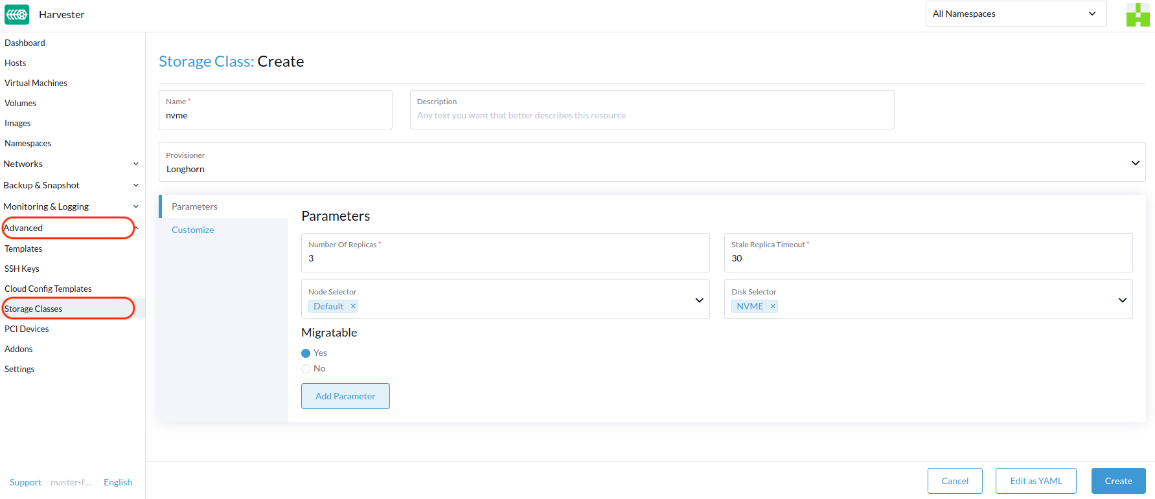Open the Disk Selector dropdown arrow
Viewport: 1155px width, 499px height.
pos(1122,300)
